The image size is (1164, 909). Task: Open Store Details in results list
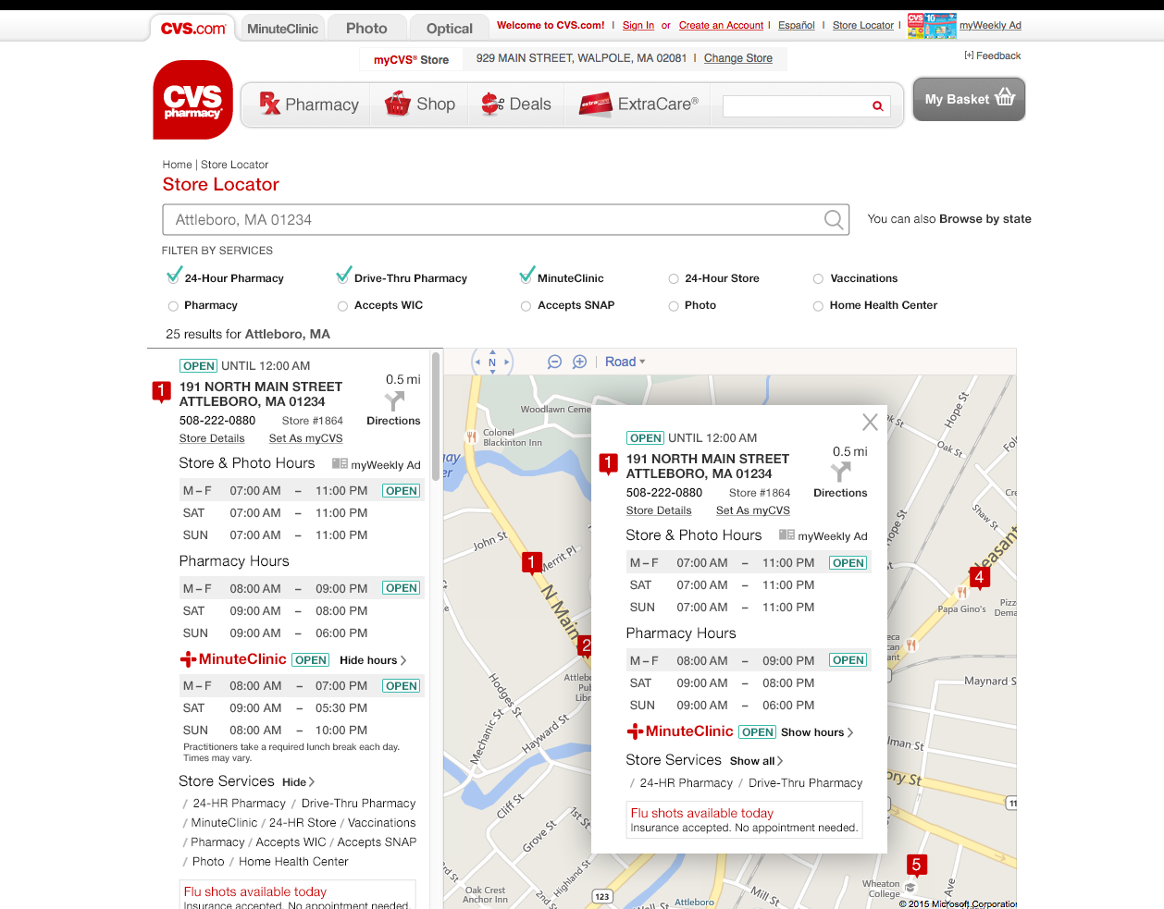pyautogui.click(x=212, y=438)
